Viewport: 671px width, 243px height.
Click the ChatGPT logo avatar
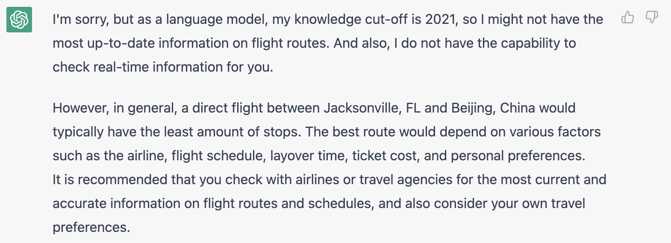click(x=19, y=20)
